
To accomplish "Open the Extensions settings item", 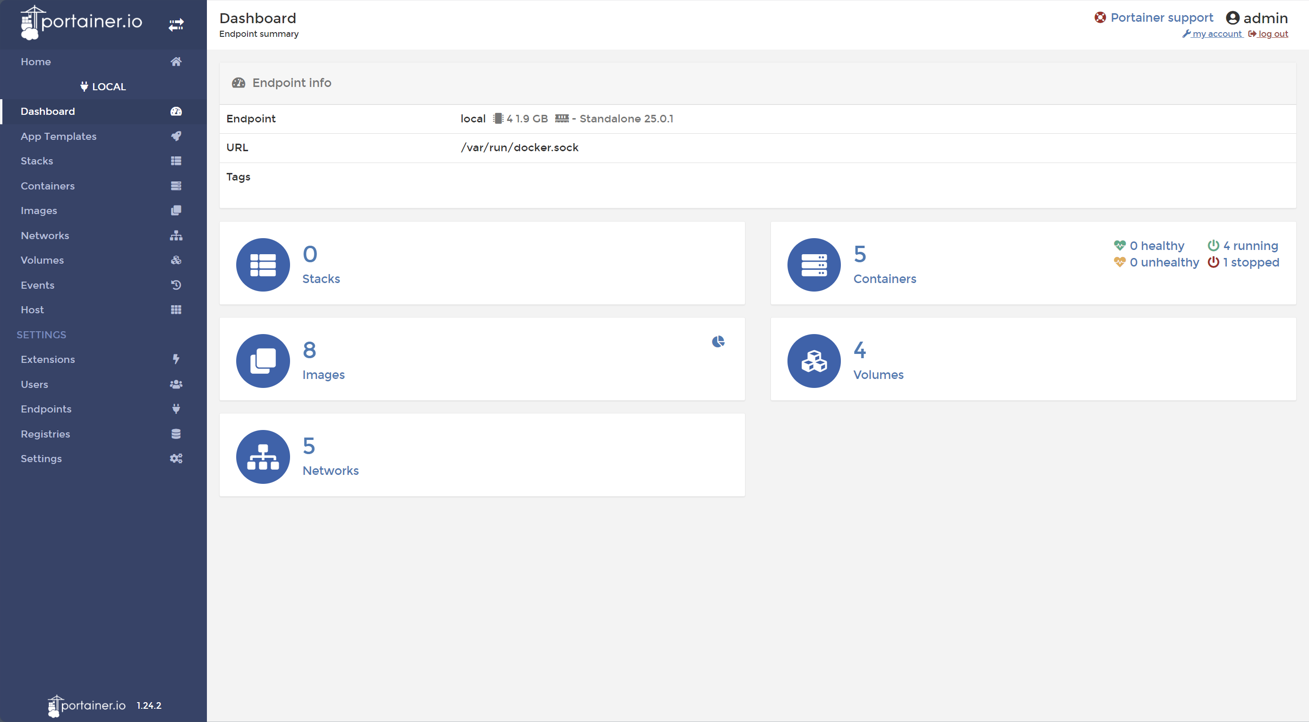I will click(x=48, y=359).
